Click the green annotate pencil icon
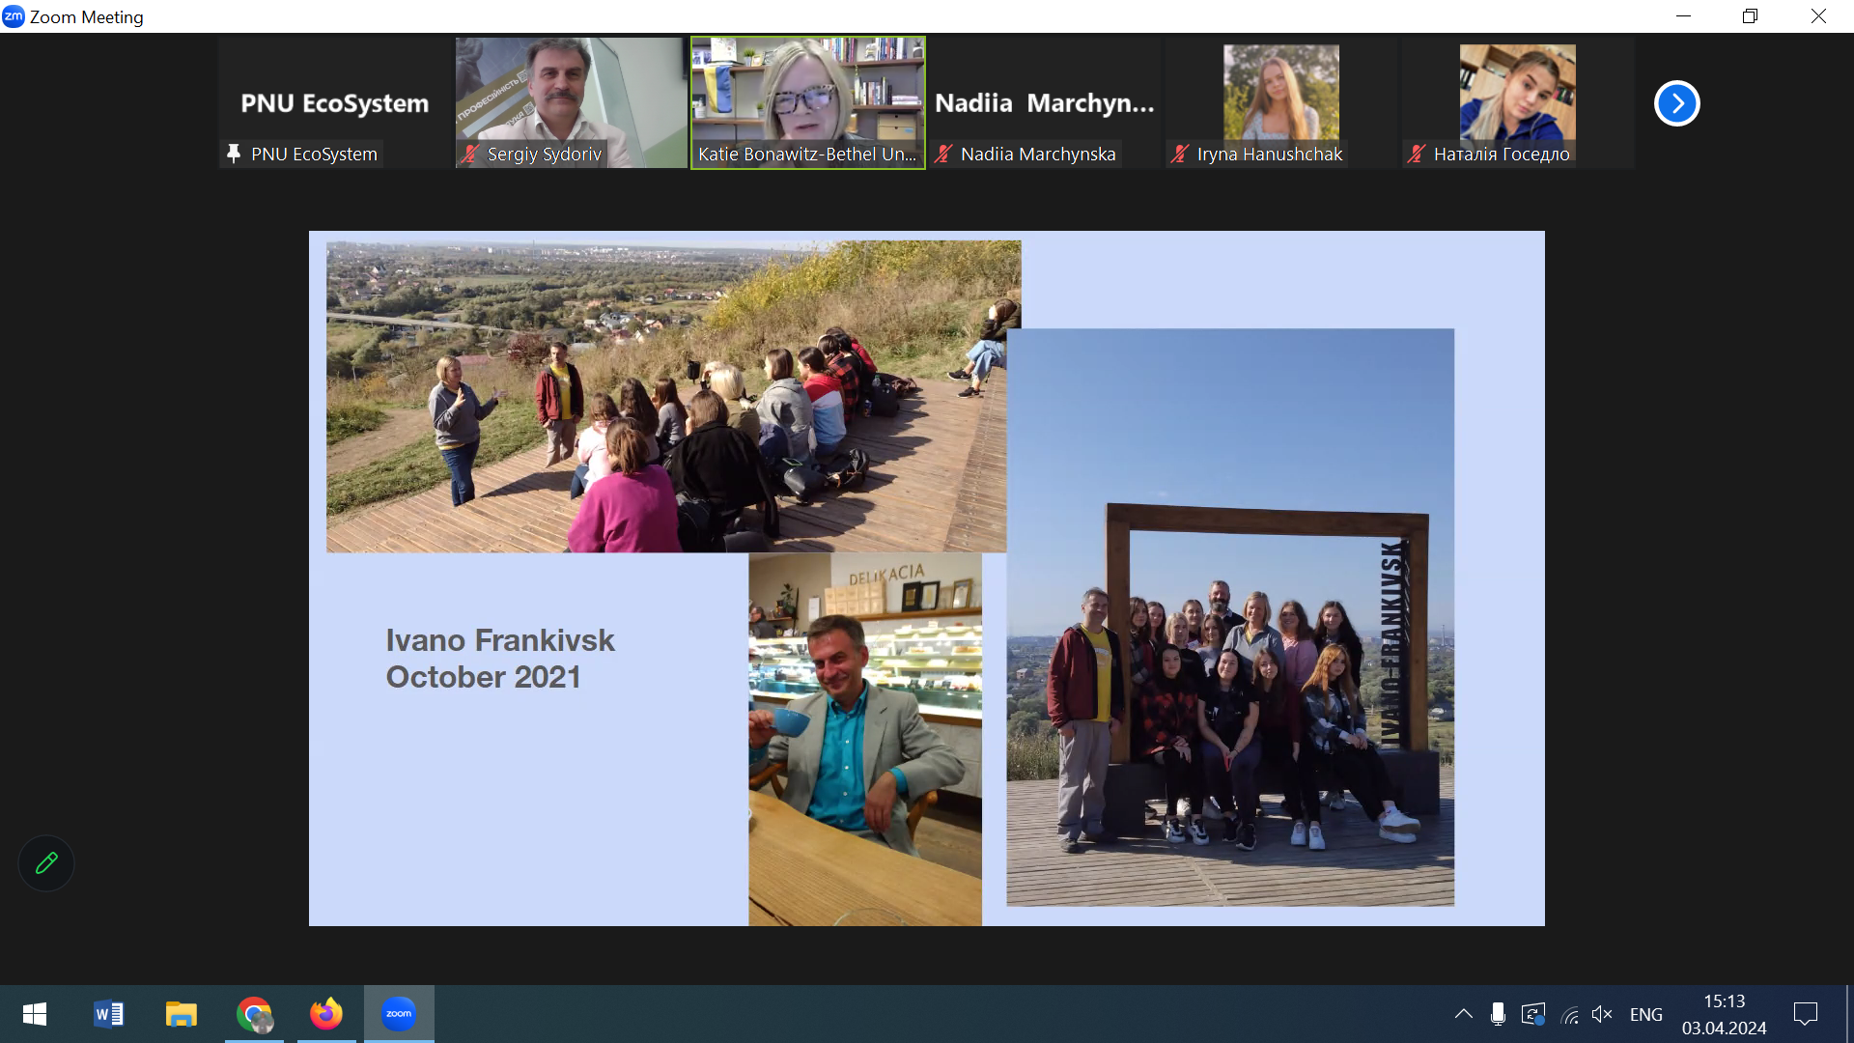 point(46,862)
